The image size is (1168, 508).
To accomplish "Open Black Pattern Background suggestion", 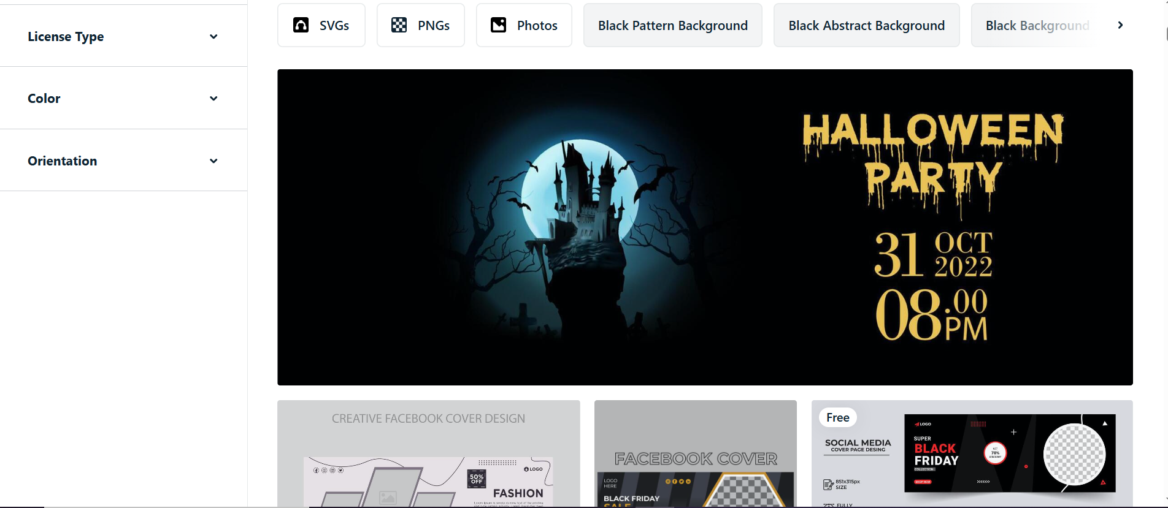I will [673, 25].
